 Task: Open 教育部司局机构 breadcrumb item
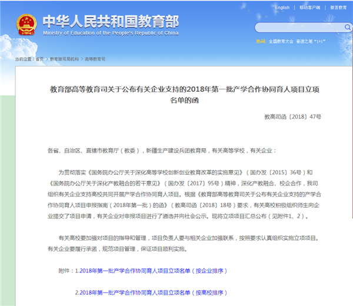65,59
